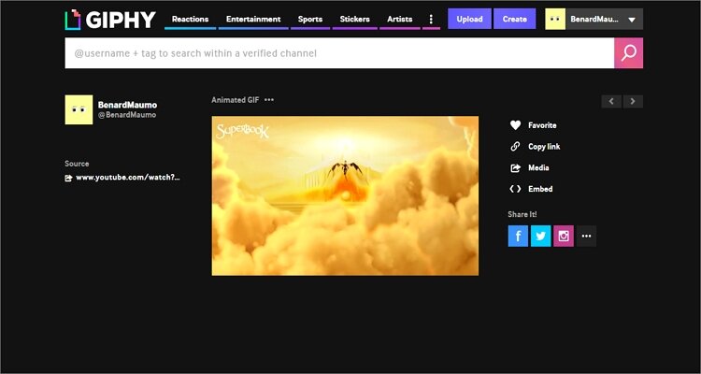Go to previous GIF arrow

(x=611, y=102)
